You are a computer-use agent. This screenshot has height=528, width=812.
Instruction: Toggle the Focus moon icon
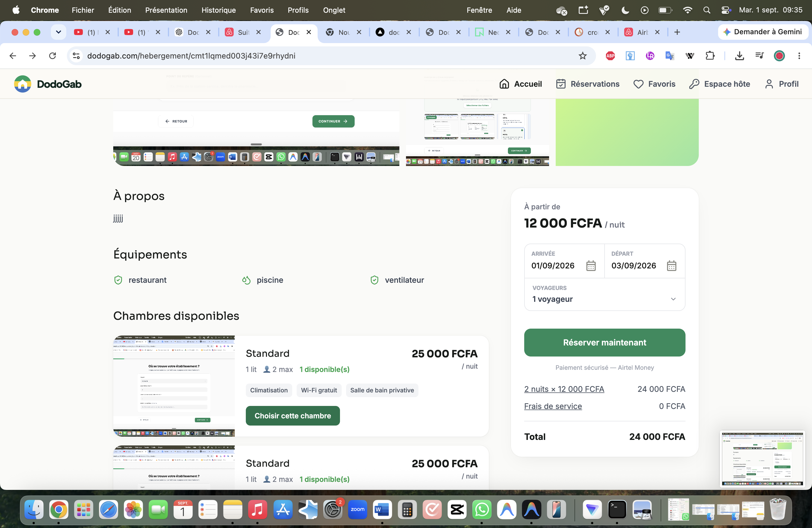click(x=625, y=10)
